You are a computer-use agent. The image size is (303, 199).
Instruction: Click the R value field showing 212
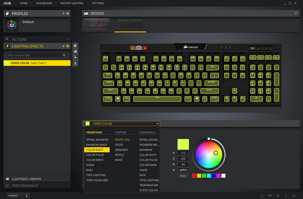click(x=183, y=153)
